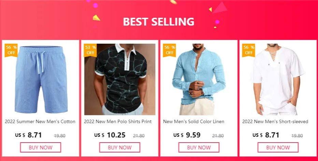Open the '2022 New Men's Short-sleeved' title link
The width and height of the screenshot is (318, 161).
pos(275,122)
